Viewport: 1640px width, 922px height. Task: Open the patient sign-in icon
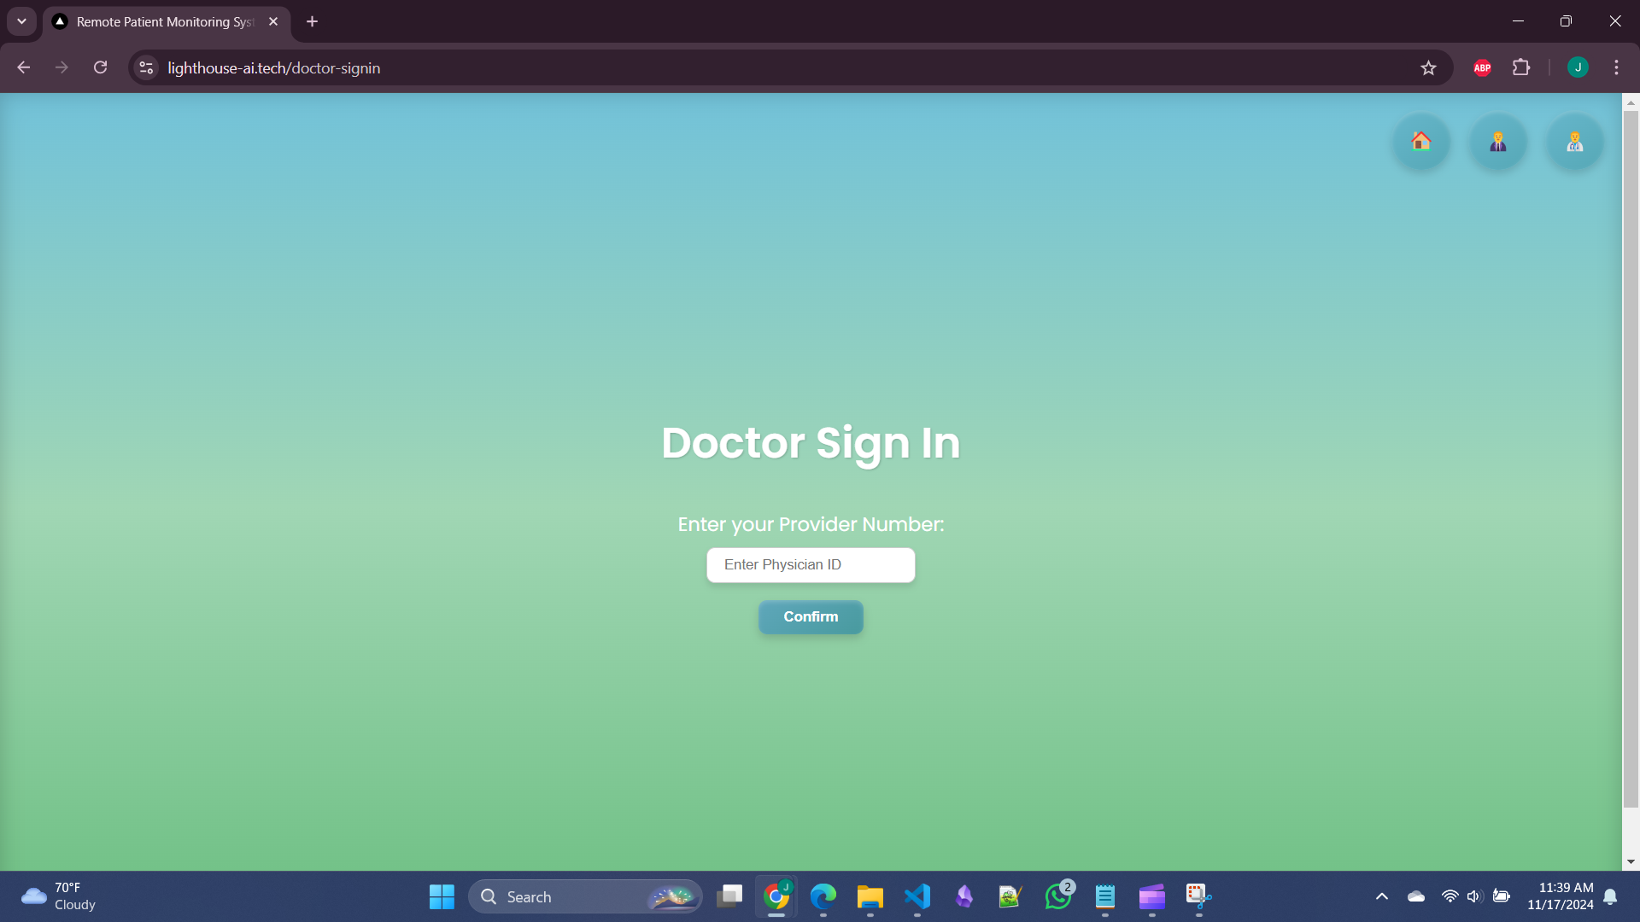click(1498, 141)
